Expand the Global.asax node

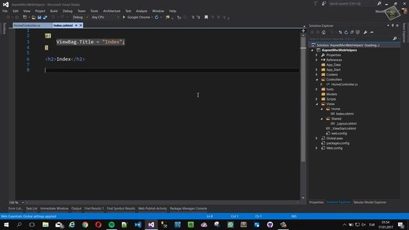tap(317, 138)
